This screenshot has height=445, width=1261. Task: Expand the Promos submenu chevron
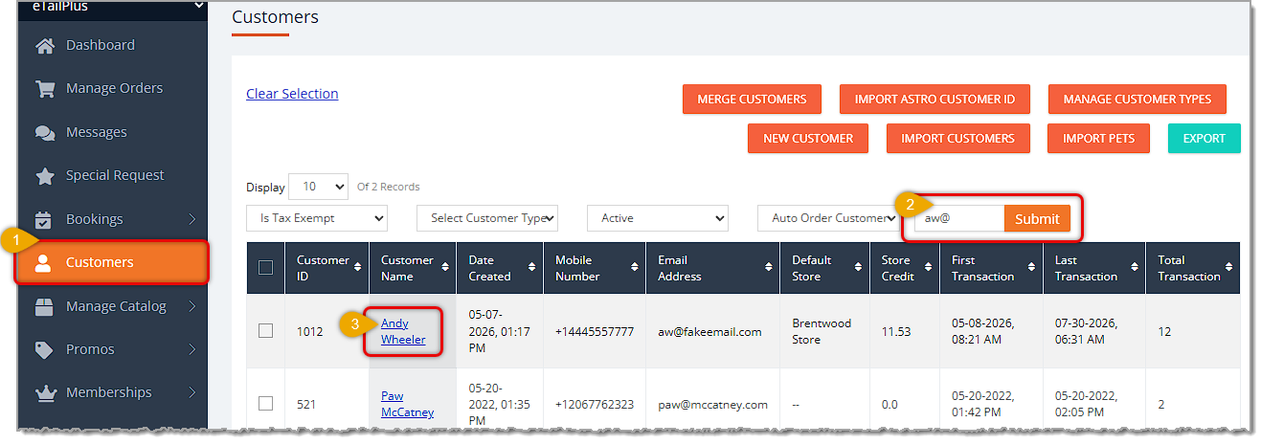pos(191,349)
